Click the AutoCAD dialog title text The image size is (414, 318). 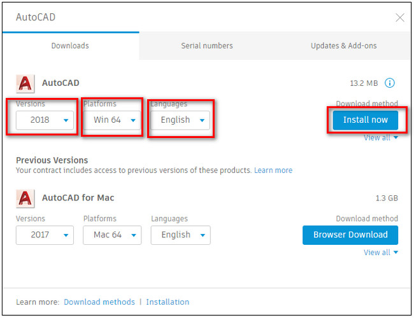pyautogui.click(x=36, y=17)
